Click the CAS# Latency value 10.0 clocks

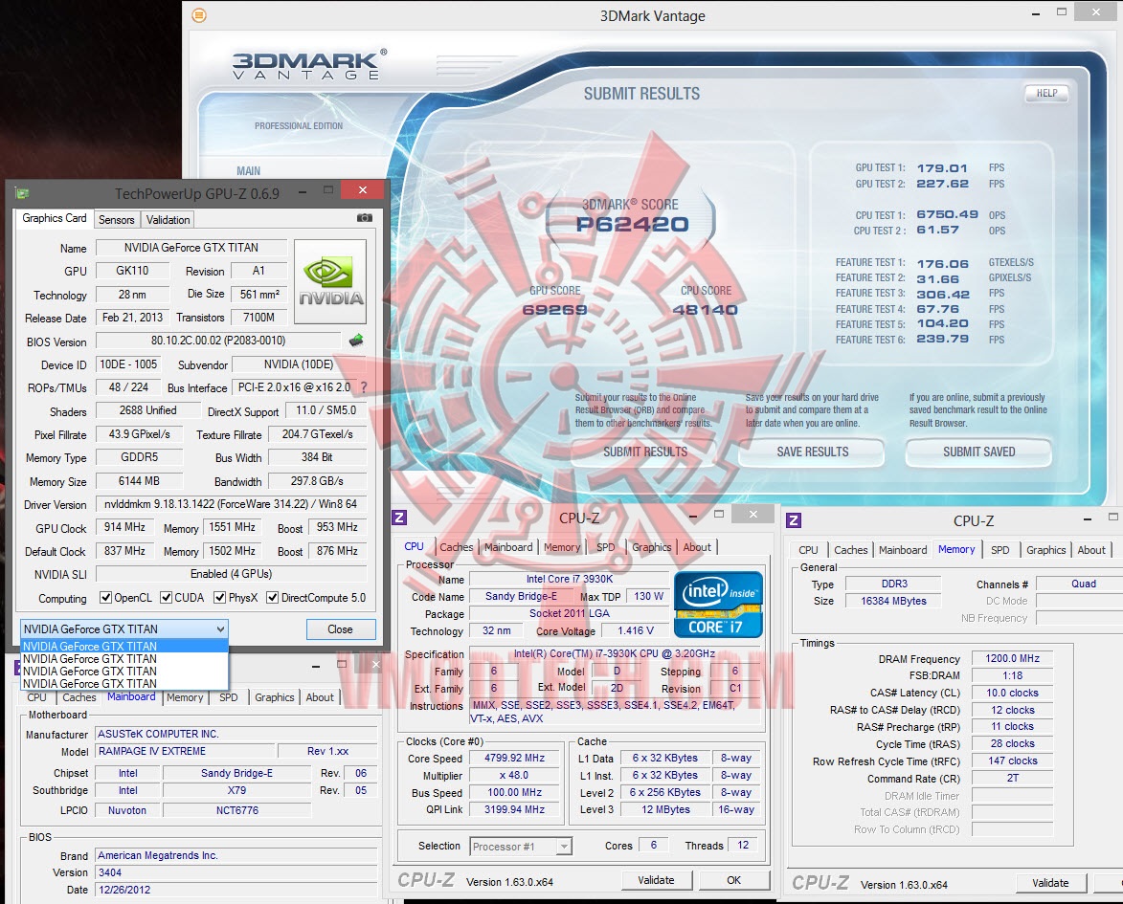(x=1012, y=693)
